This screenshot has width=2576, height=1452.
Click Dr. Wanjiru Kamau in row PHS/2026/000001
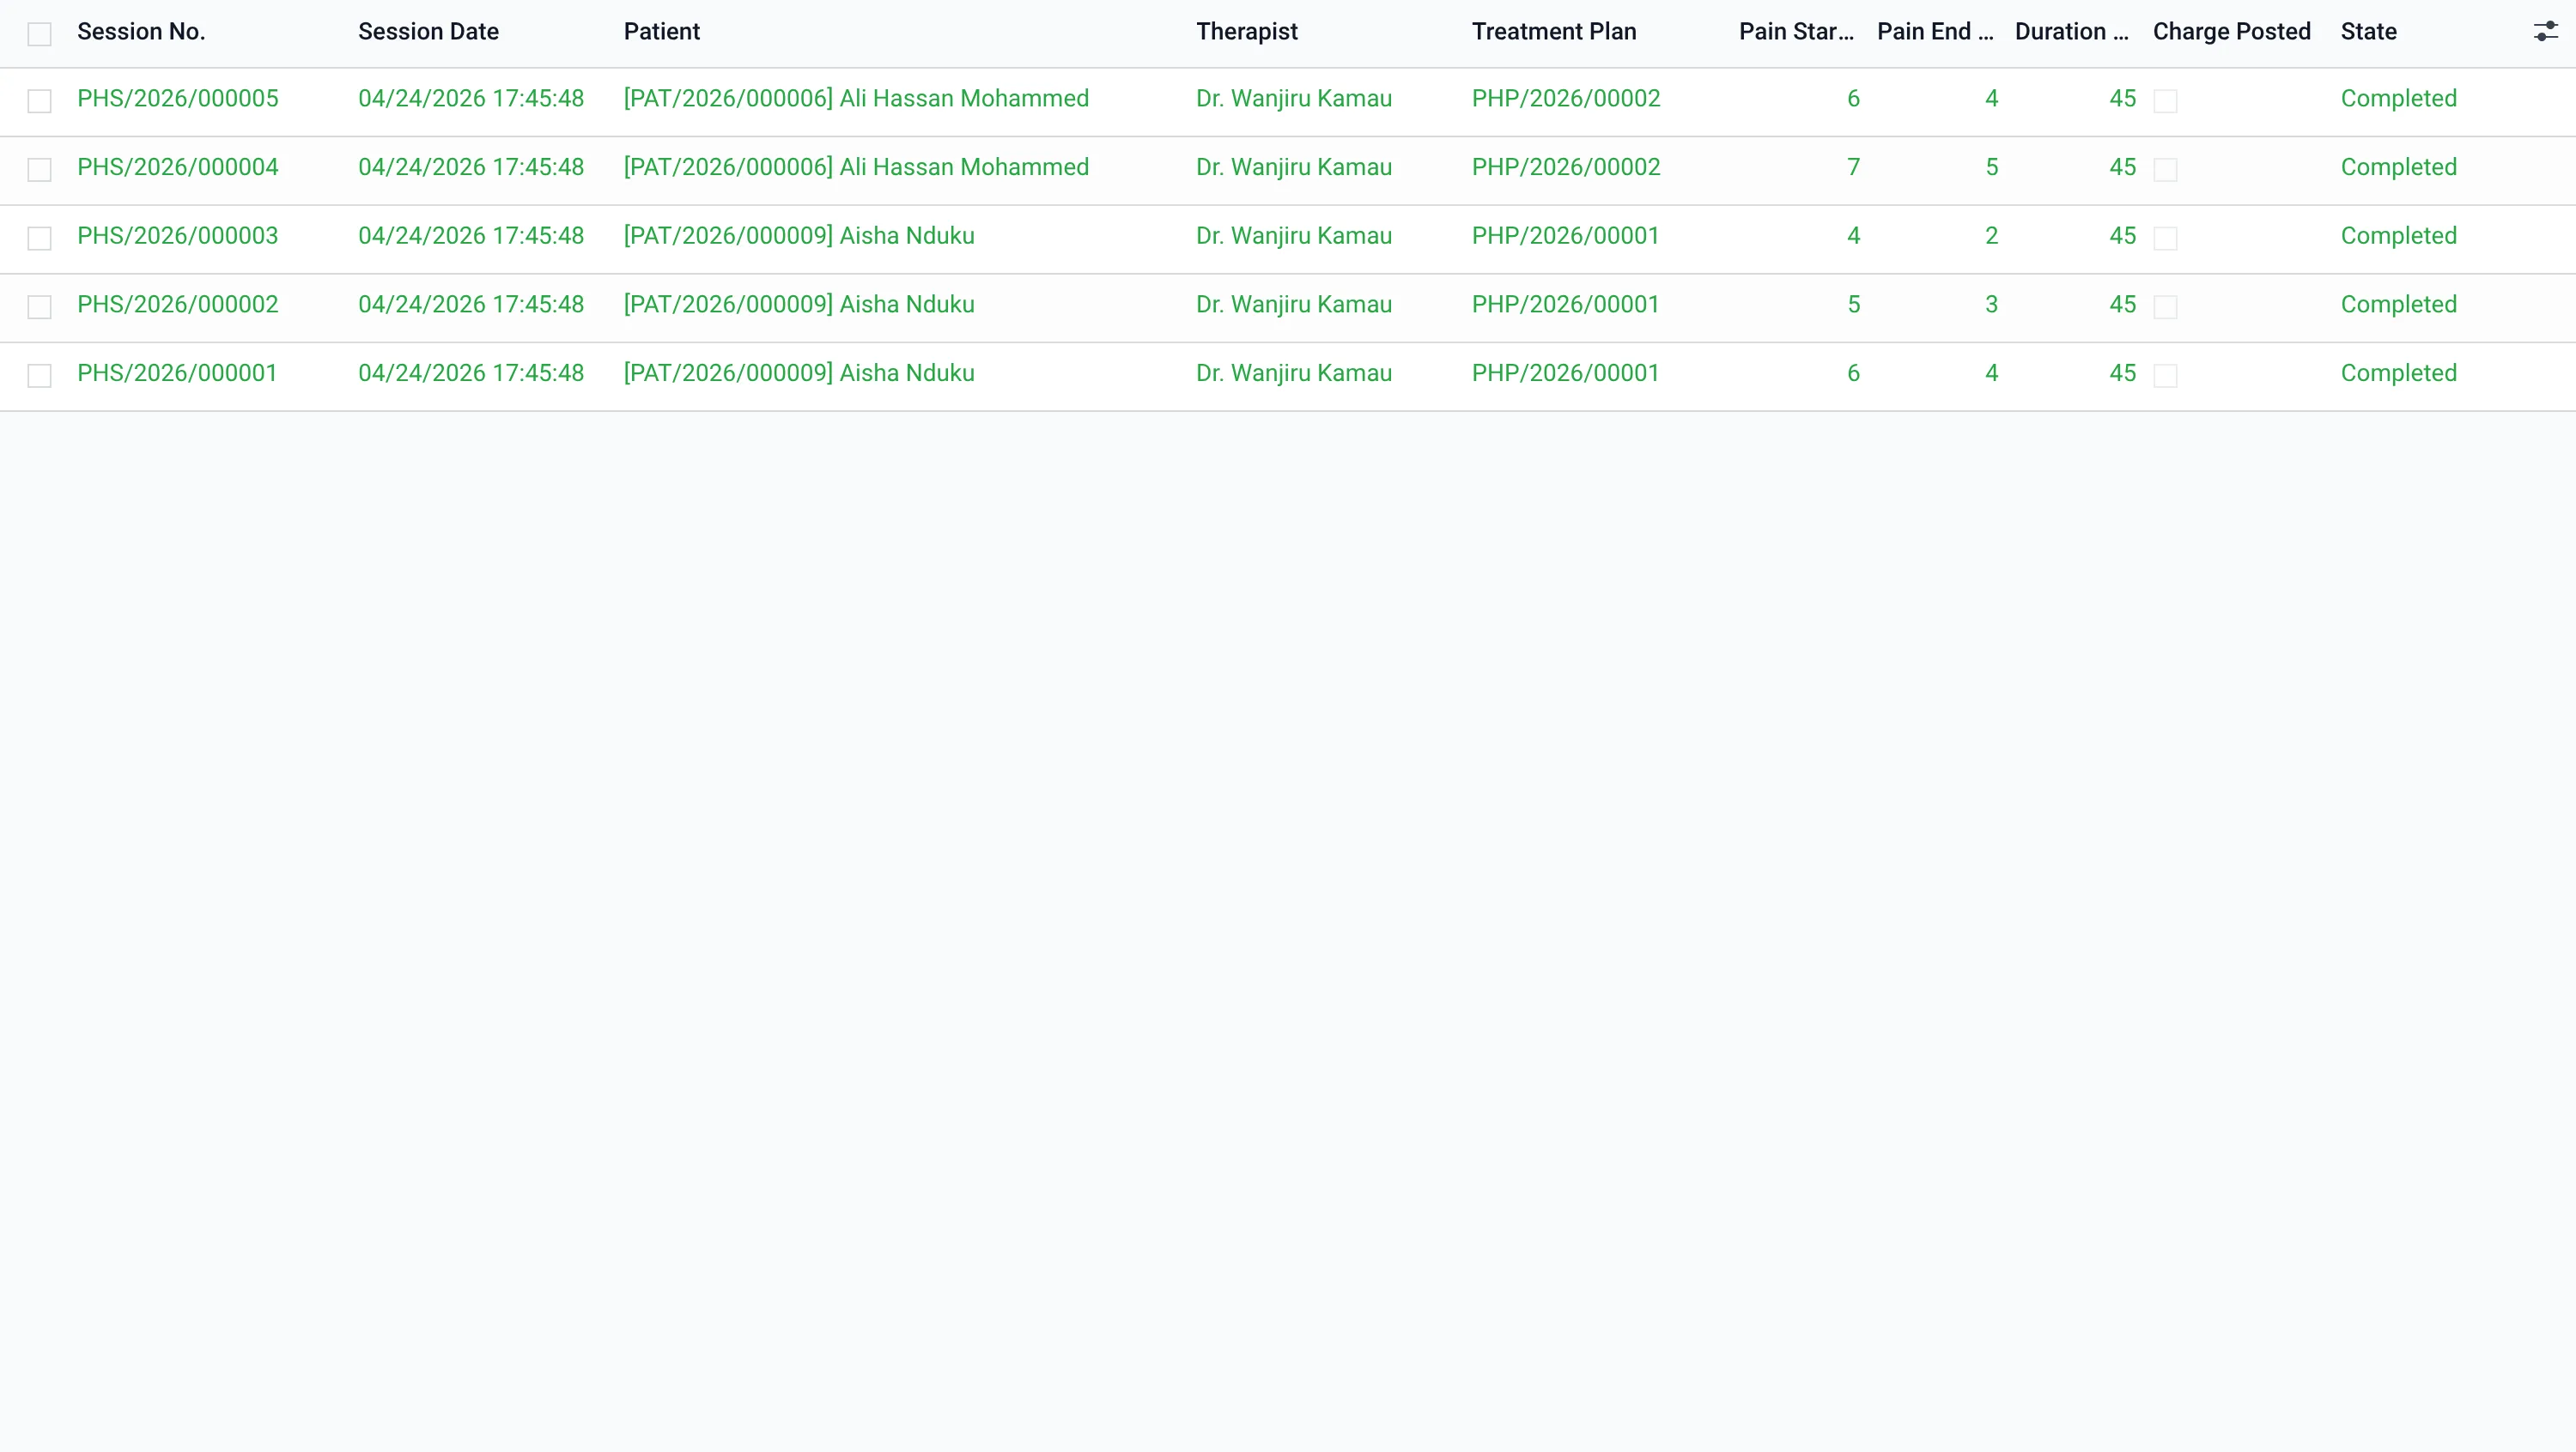[x=1294, y=374]
